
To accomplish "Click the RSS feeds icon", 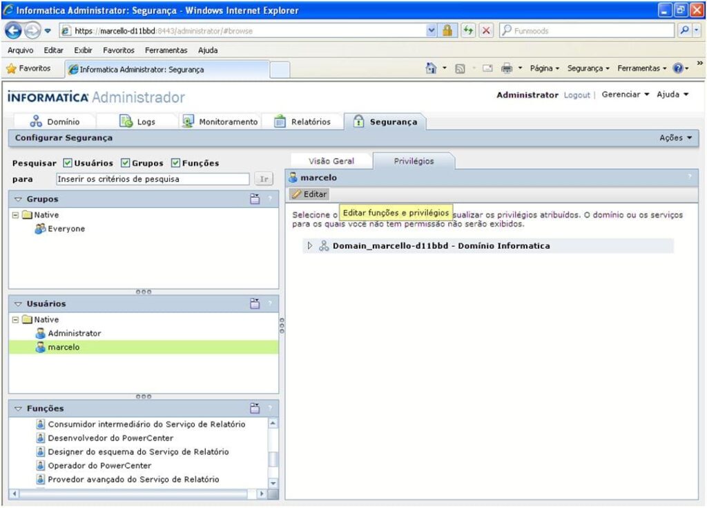I will click(x=460, y=68).
